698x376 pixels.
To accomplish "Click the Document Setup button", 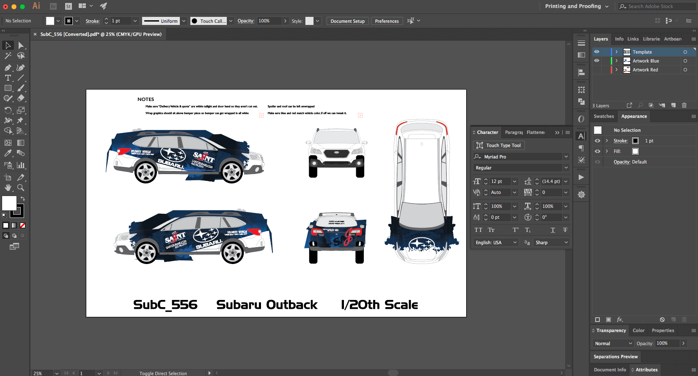I will (347, 21).
